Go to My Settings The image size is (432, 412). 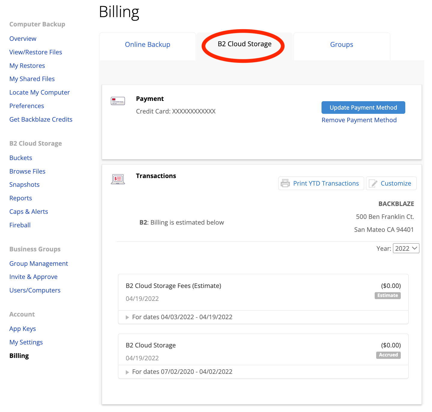(x=26, y=342)
